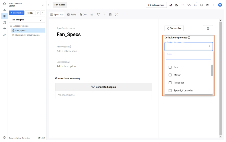This screenshot has height=142, width=226.
Task: Click the Subscribe button
Action: click(174, 28)
